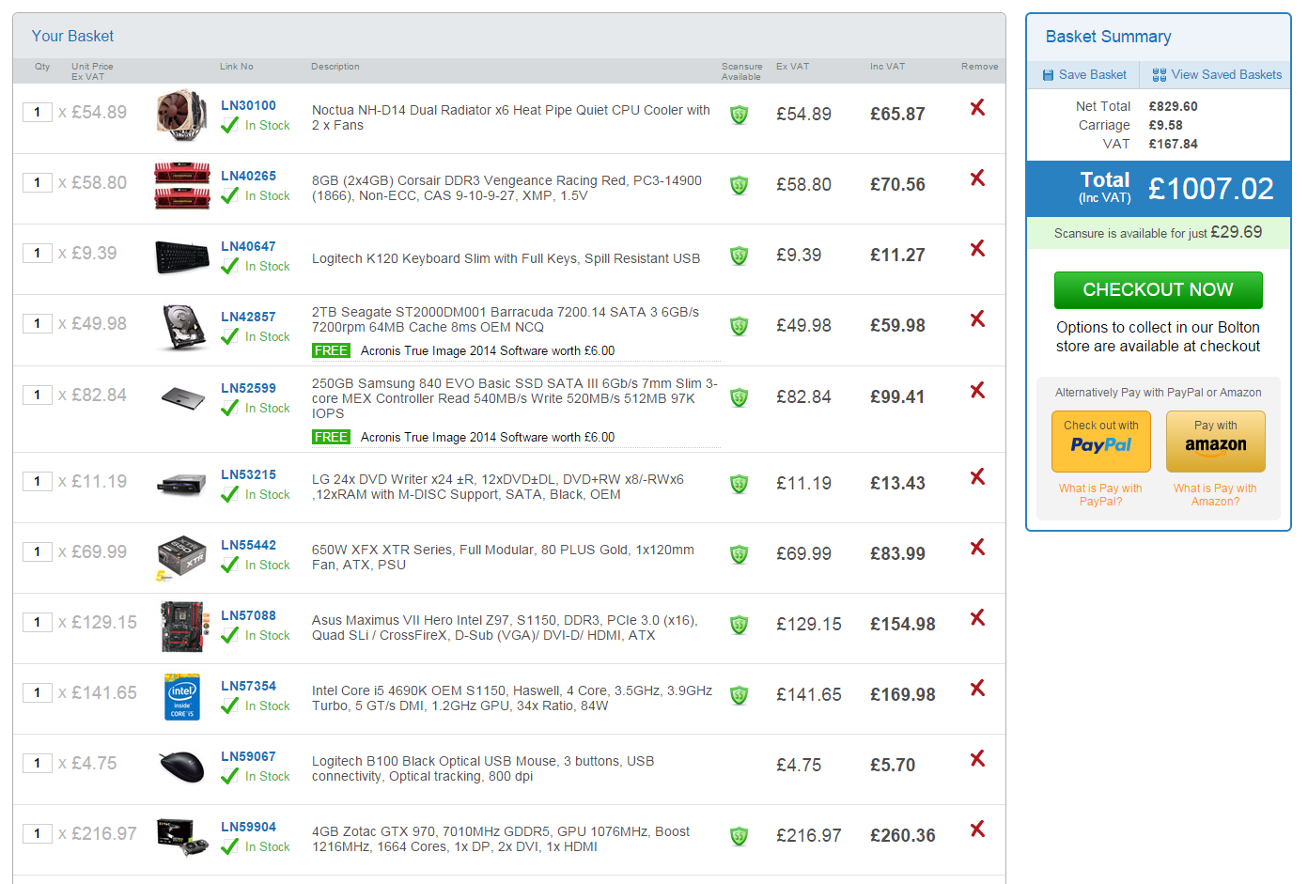Click Scansure shield for LG DVD Writer

point(740,484)
